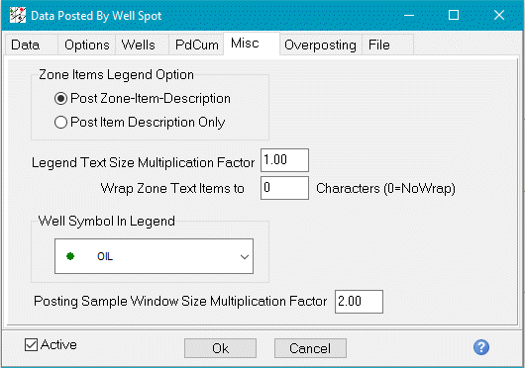The width and height of the screenshot is (525, 368).
Task: Click the Legend Text Size Multiplication Factor field
Action: click(x=284, y=160)
